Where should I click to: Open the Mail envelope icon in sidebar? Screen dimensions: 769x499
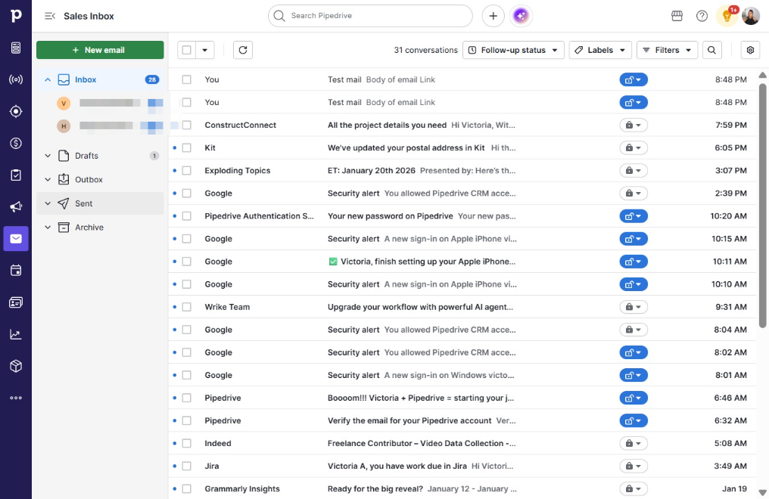[16, 238]
